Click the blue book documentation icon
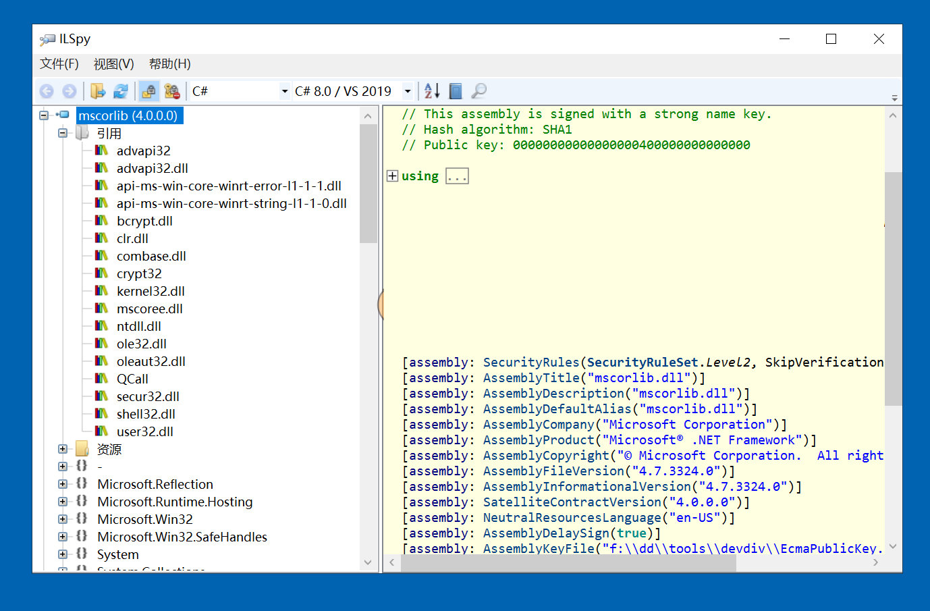The height and width of the screenshot is (611, 930). click(456, 91)
